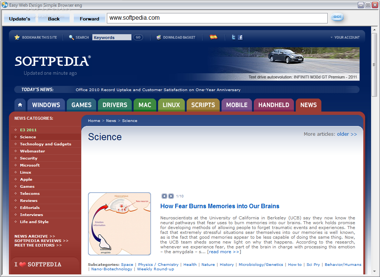Open the Mobile tab

(x=237, y=105)
